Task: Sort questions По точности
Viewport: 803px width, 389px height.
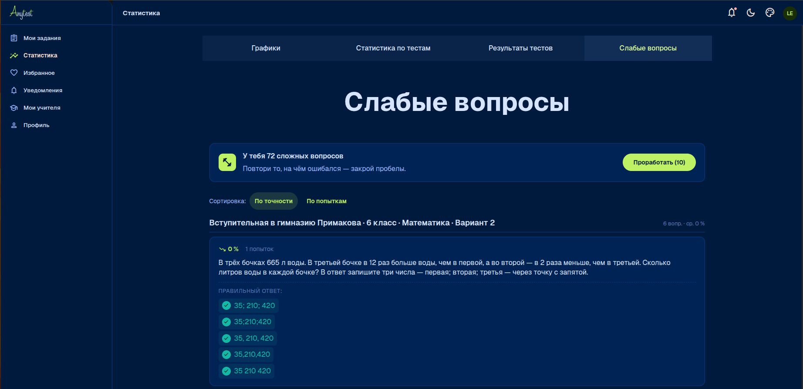Action: pos(273,201)
